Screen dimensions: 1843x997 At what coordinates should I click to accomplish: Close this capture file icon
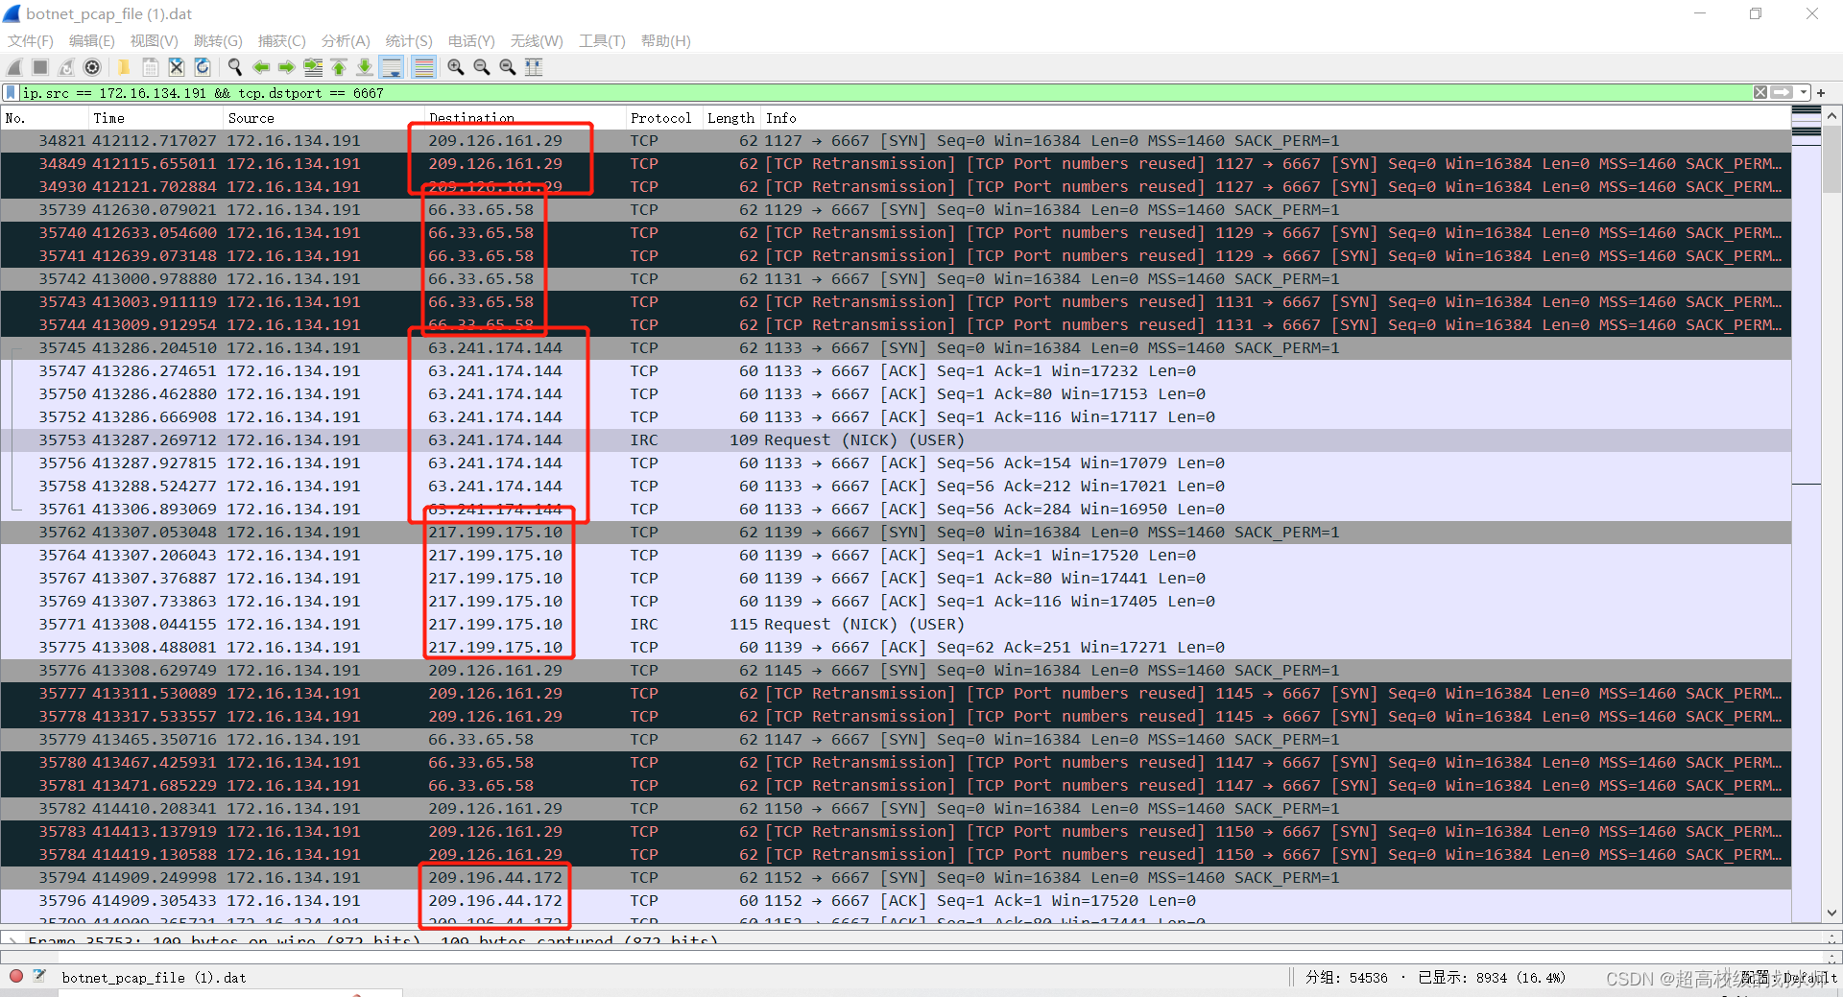(x=176, y=67)
